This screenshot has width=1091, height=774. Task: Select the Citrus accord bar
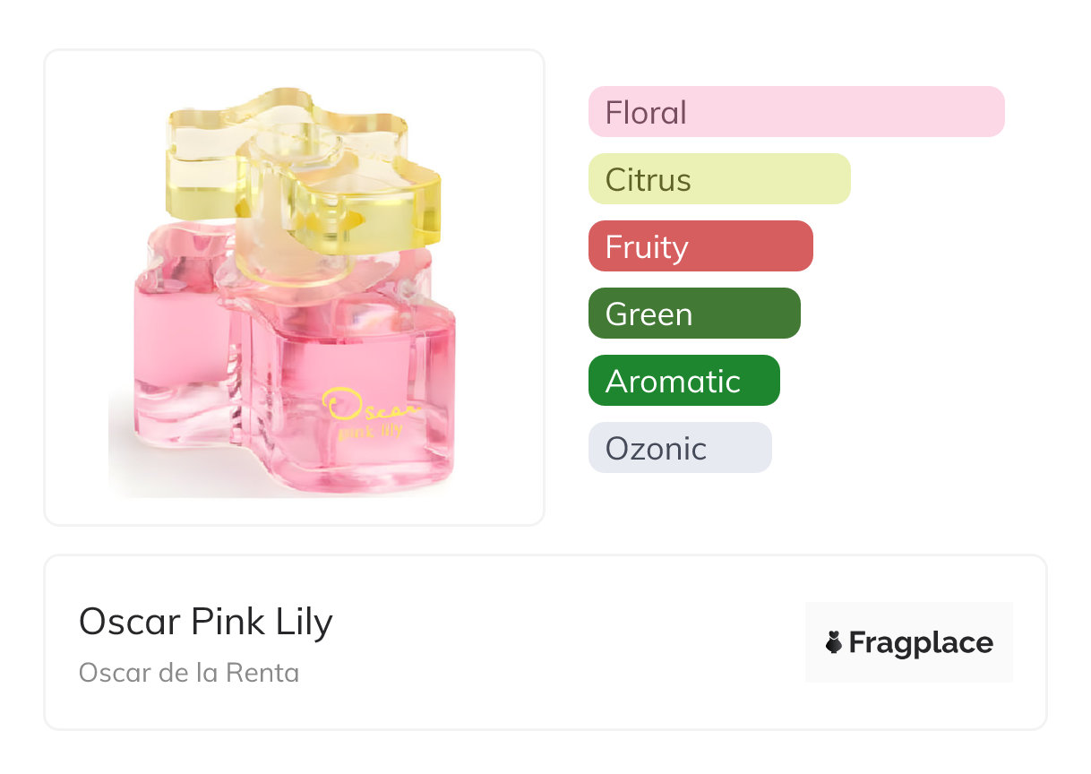[719, 179]
